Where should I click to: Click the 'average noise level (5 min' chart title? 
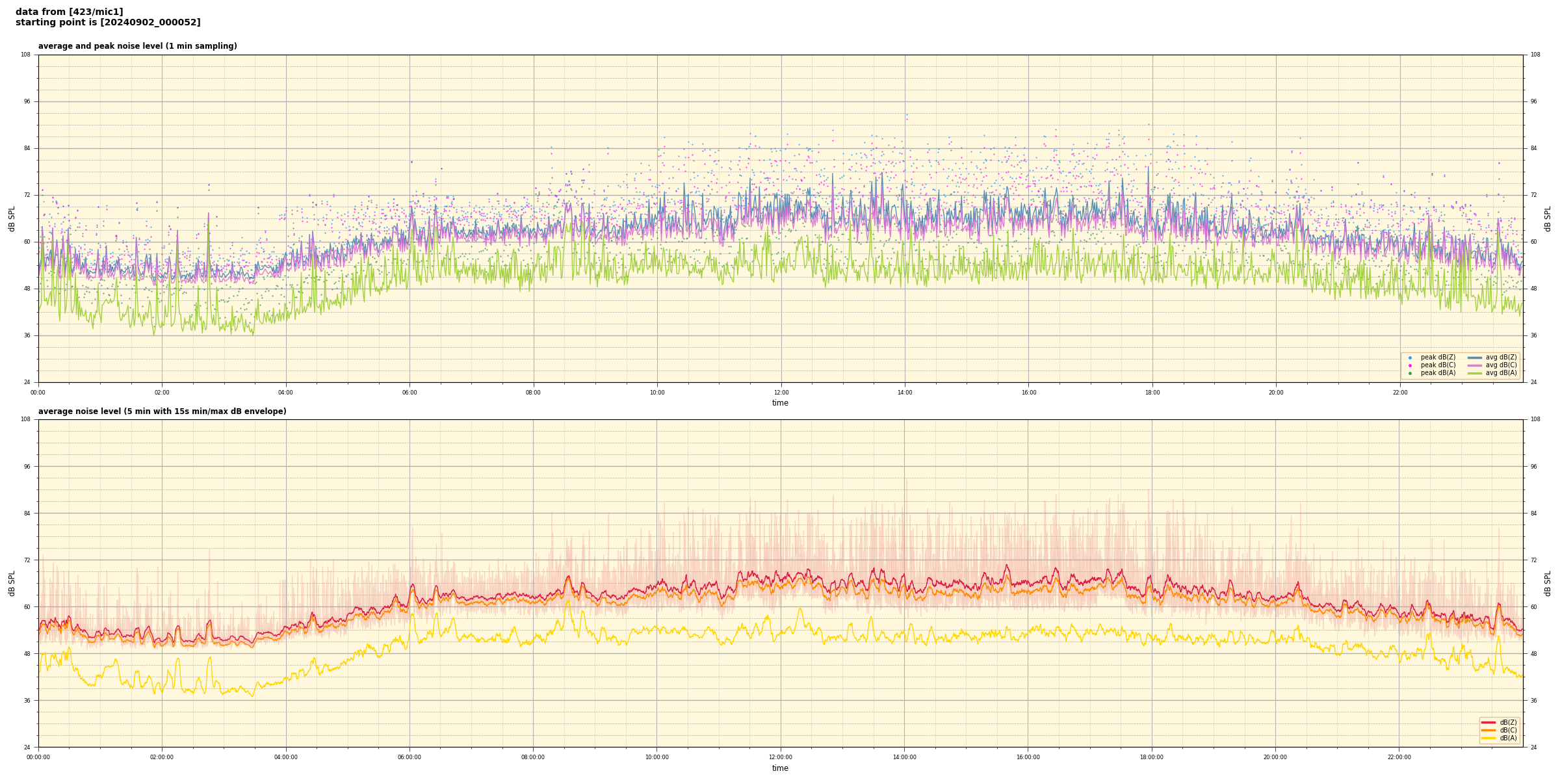(x=162, y=411)
